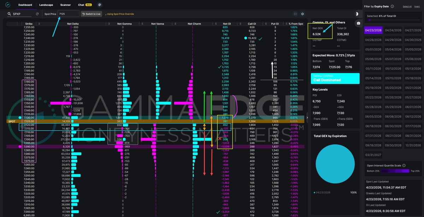Viewport: 424px width, 217px height.
Task: Sort by the Net Vanna column header
Action: (158, 24)
